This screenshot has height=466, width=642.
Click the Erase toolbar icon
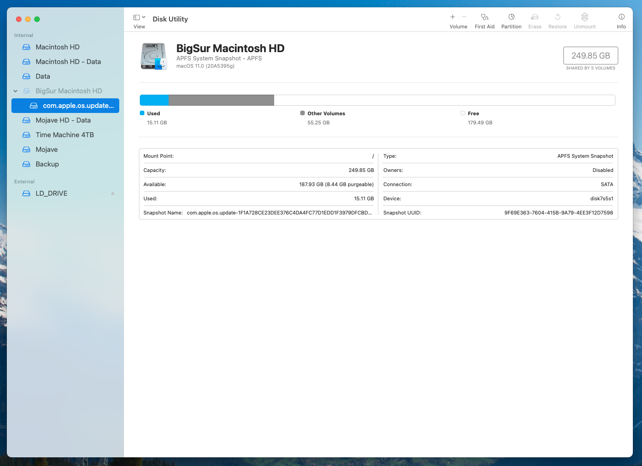pos(535,17)
